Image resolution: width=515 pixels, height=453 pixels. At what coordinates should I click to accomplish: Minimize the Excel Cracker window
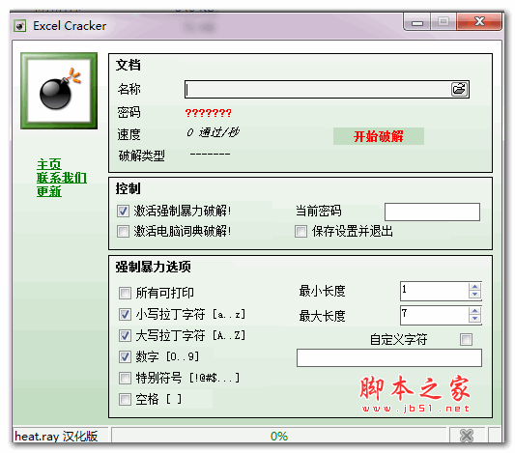click(x=417, y=22)
